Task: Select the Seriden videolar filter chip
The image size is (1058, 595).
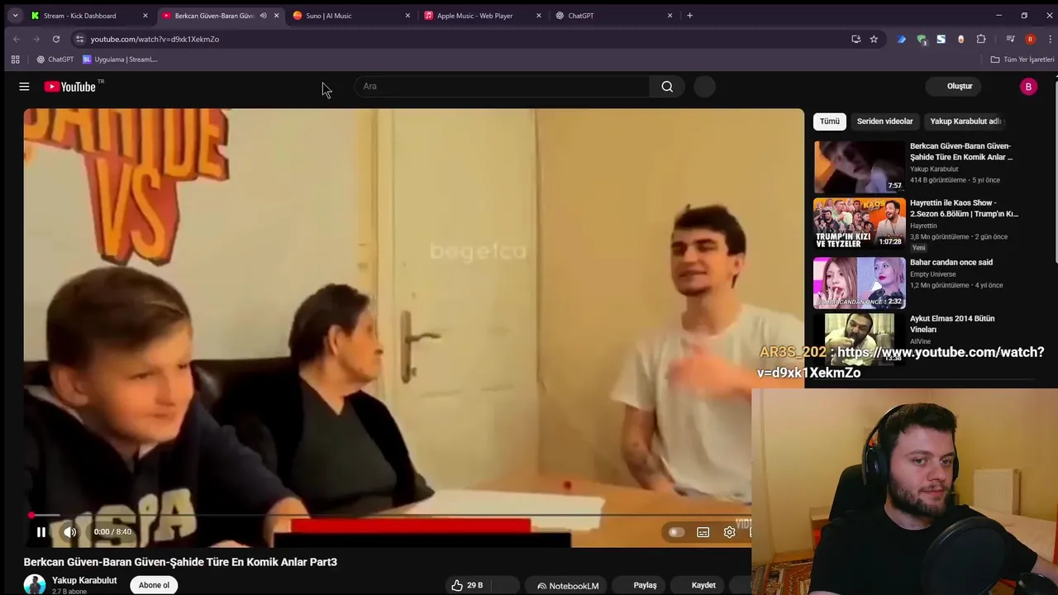Action: tap(884, 121)
